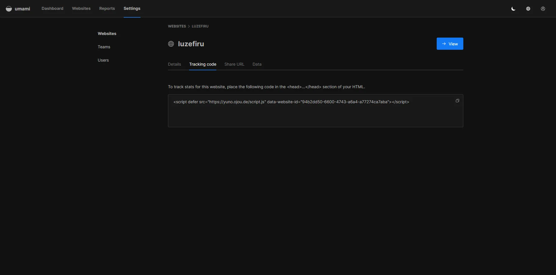Click the breadcrumb chevron separator
The width and height of the screenshot is (556, 275).
pyautogui.click(x=189, y=26)
